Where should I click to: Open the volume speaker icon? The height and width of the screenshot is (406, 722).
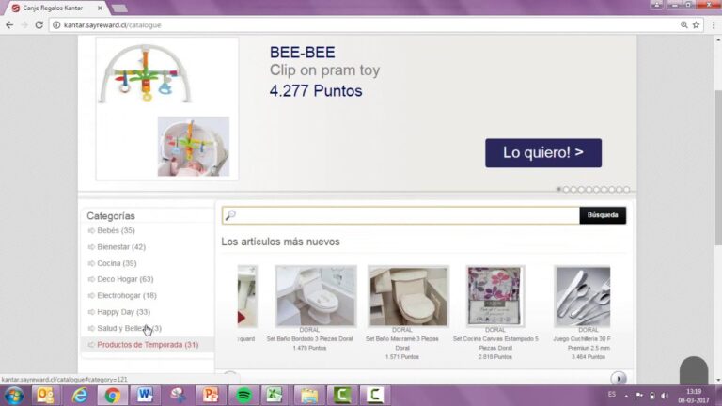665,396
